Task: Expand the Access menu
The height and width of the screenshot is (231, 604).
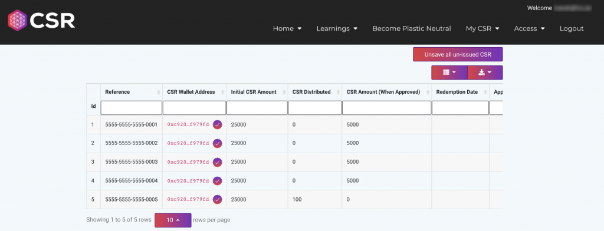Action: pyautogui.click(x=529, y=28)
